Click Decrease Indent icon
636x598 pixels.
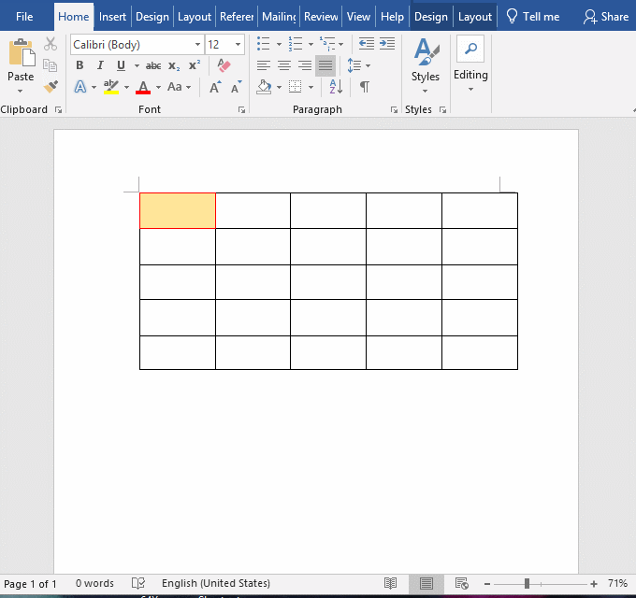[x=367, y=43]
